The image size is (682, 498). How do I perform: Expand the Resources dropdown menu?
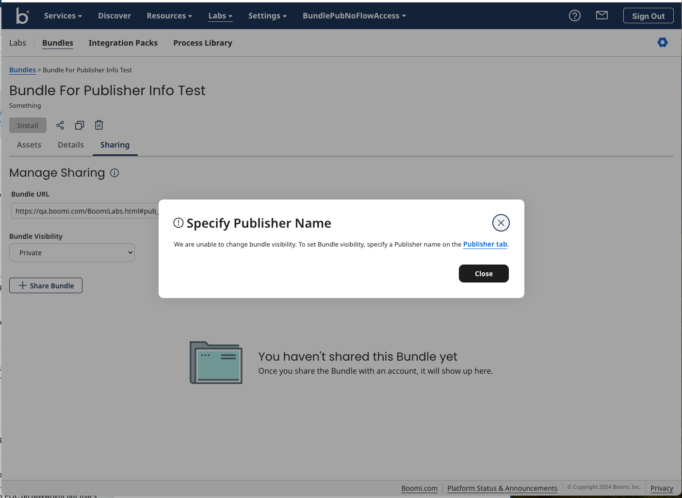click(169, 16)
